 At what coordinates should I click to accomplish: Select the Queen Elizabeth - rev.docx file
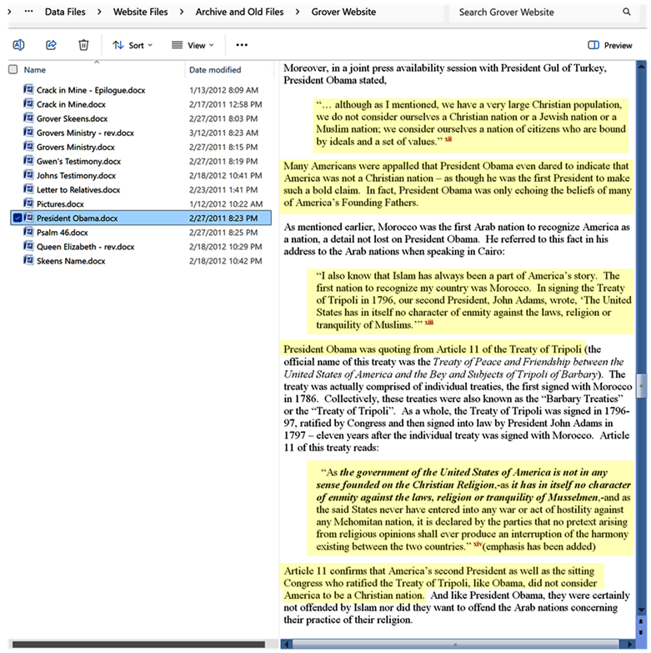click(x=85, y=247)
